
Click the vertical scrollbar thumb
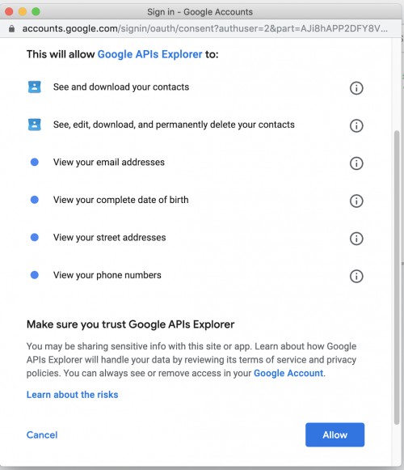click(397, 277)
